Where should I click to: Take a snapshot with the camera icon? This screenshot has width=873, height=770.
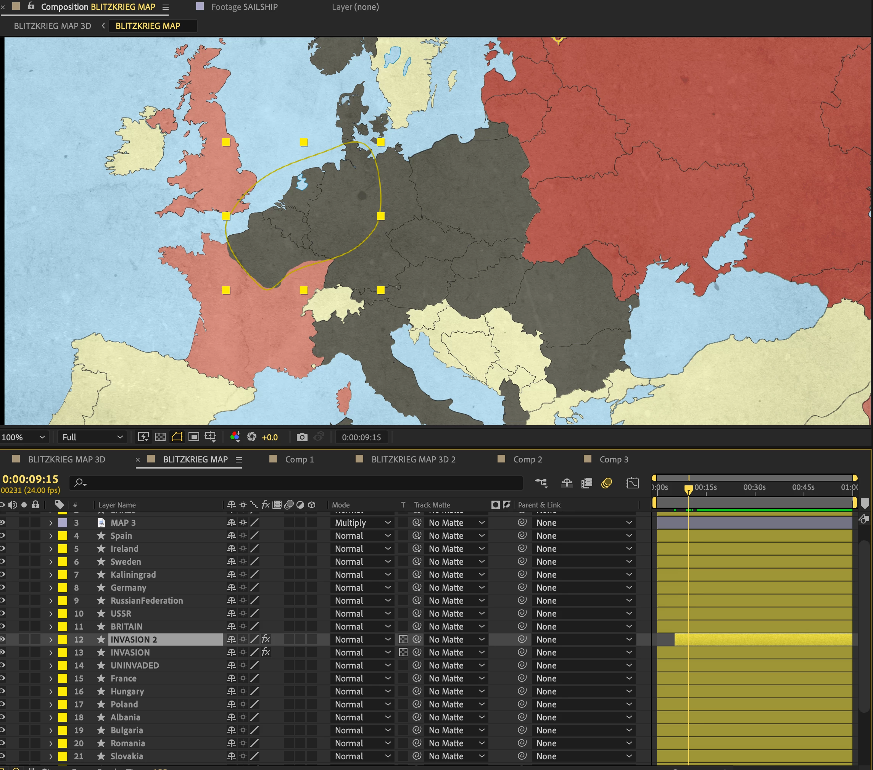coord(302,437)
